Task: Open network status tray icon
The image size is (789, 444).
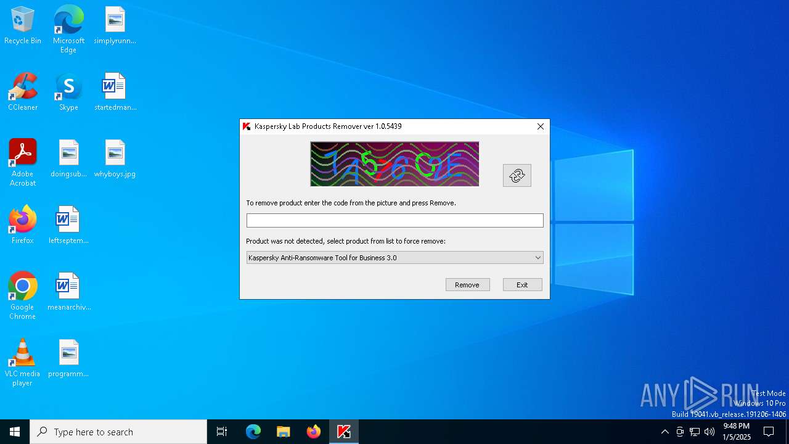Action: [x=695, y=432]
